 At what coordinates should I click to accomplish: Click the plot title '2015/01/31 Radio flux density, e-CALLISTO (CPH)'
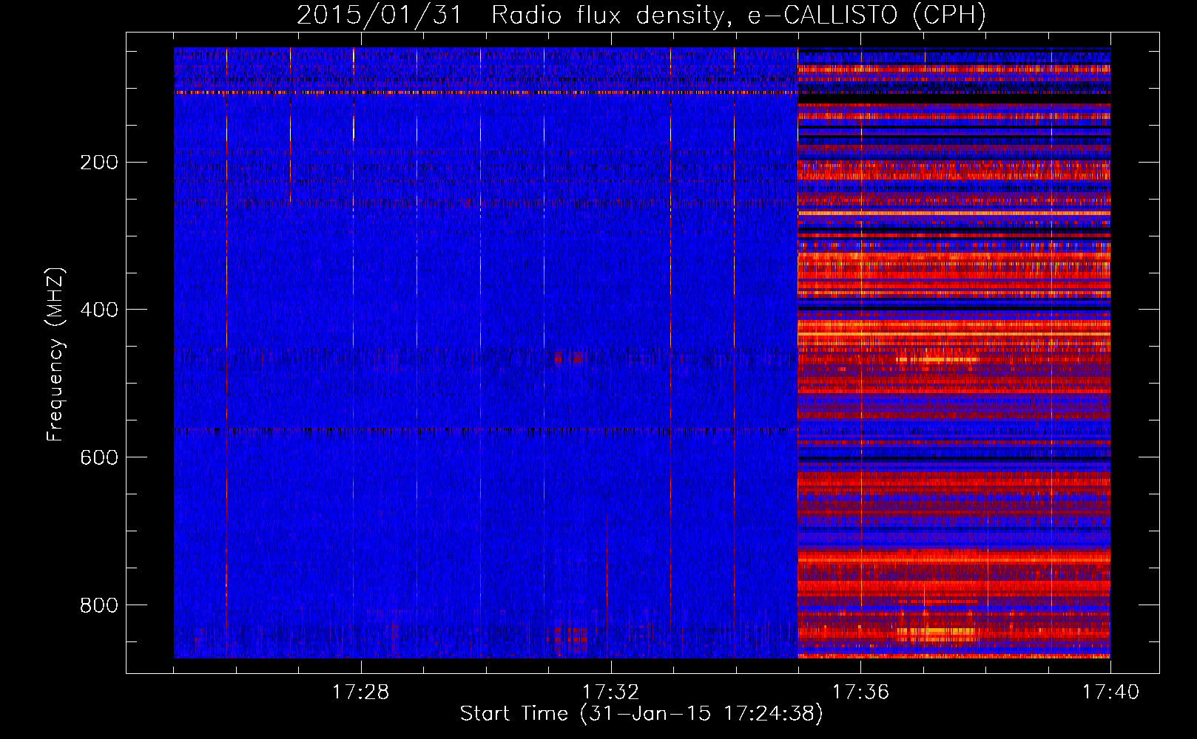[641, 15]
